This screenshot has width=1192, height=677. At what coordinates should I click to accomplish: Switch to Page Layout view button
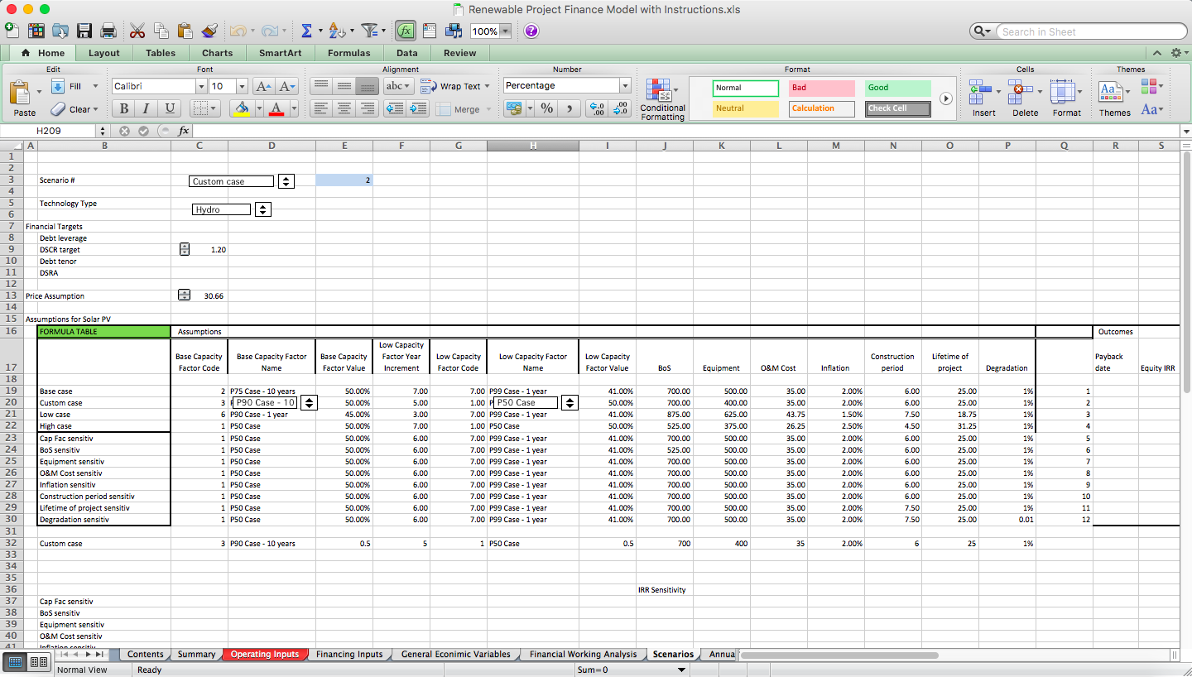[x=39, y=662]
